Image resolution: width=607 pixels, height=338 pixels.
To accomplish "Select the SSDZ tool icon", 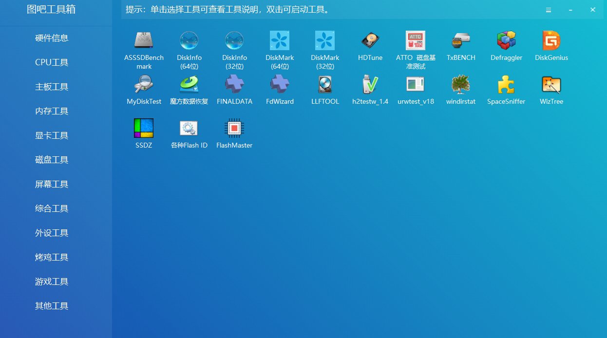I will [x=144, y=128].
